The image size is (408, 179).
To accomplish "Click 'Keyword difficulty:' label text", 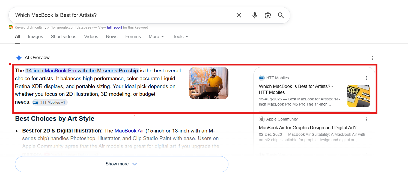I will point(29,27).
